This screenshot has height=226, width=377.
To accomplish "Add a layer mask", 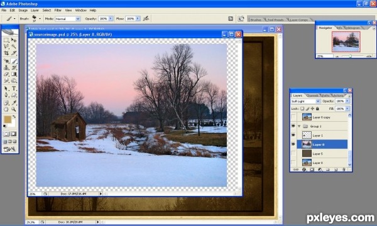I will tap(312, 169).
